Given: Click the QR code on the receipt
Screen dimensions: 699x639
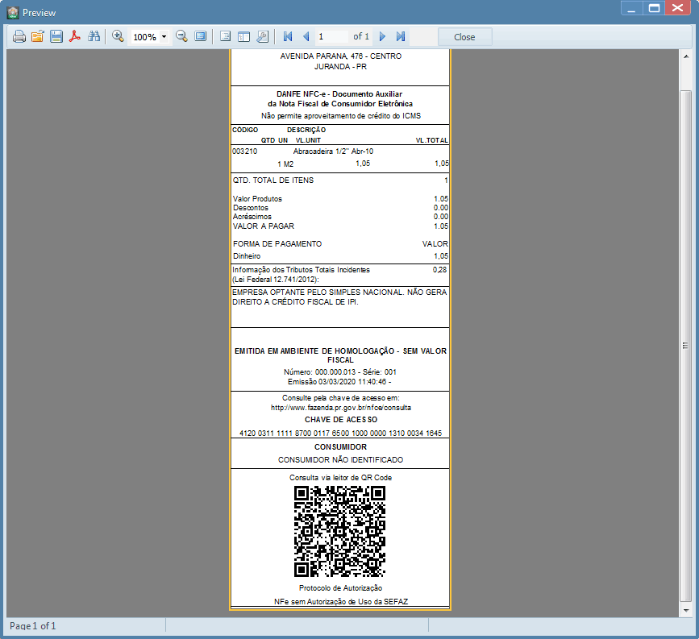Looking at the screenshot, I should (339, 532).
